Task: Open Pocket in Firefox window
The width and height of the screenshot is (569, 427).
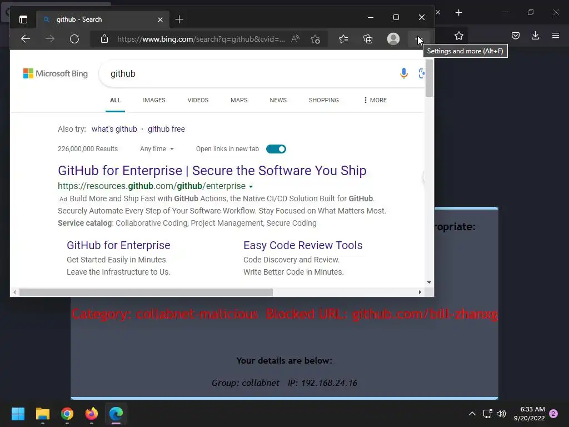Action: 516,36
